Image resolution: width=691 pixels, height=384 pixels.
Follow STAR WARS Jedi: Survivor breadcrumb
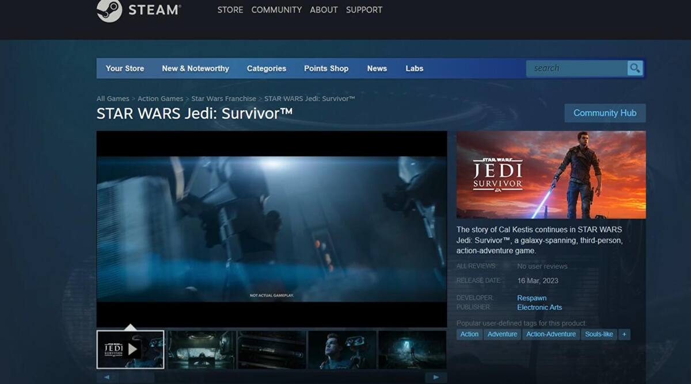pos(310,99)
